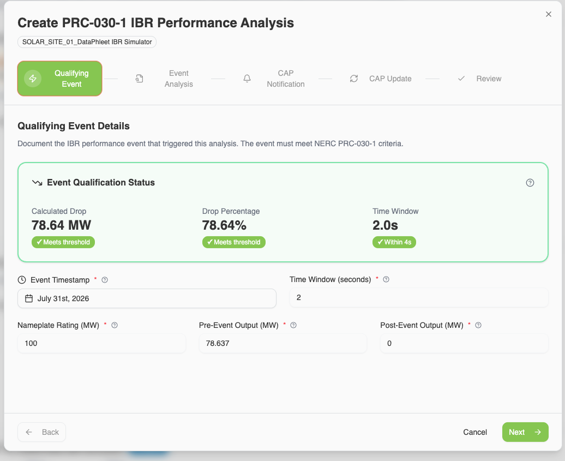565x461 pixels.
Task: Click the clock icon beside Event Timestamp
Action: click(x=22, y=280)
